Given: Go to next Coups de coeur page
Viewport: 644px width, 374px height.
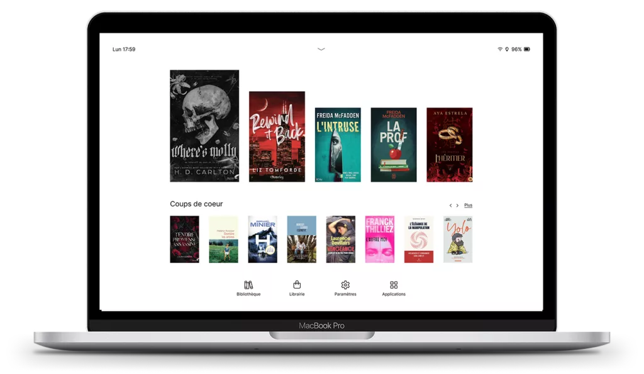Looking at the screenshot, I should [458, 206].
